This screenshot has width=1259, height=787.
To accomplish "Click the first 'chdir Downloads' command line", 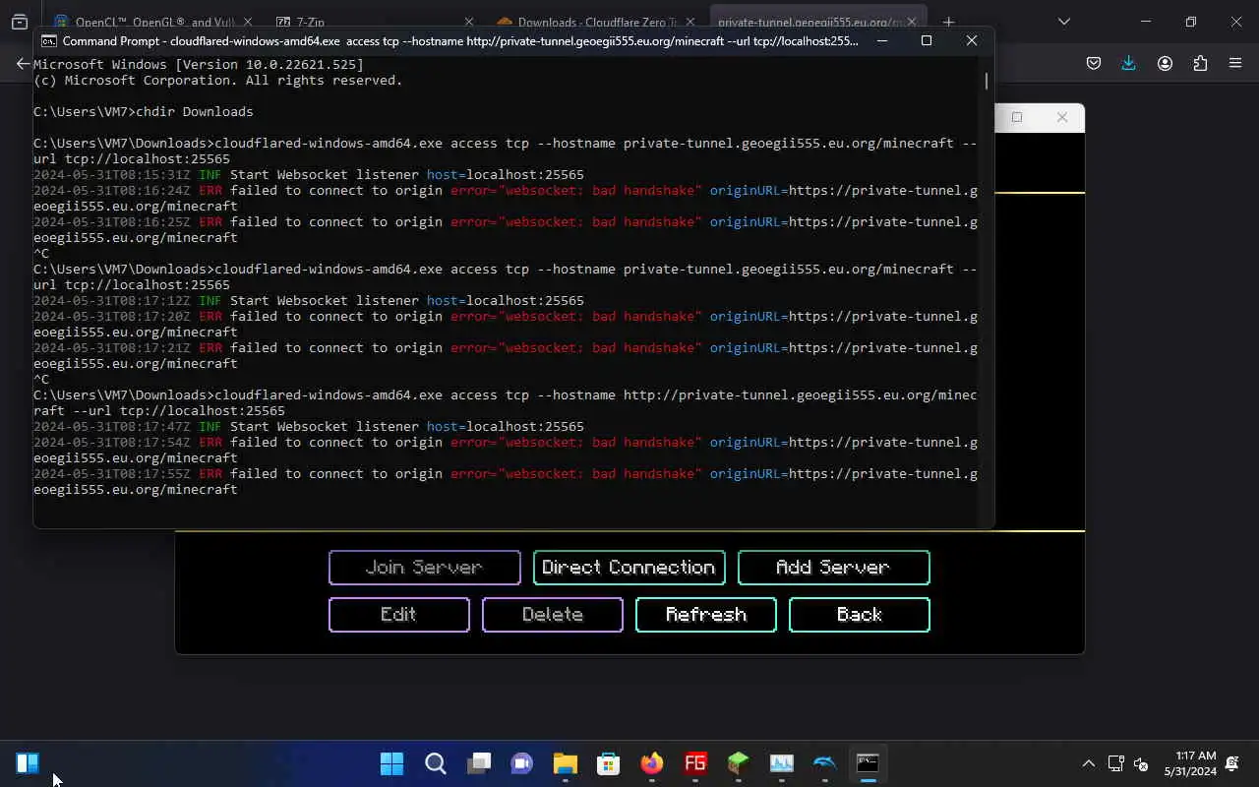I will coord(144,112).
